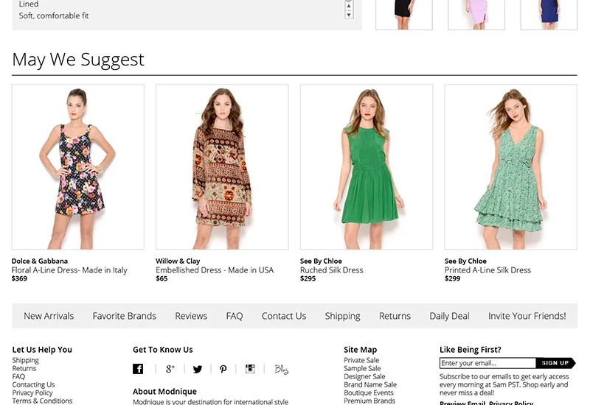Screen dimensions: 590x405
Task: Open the Twitter bird icon
Action: [198, 369]
